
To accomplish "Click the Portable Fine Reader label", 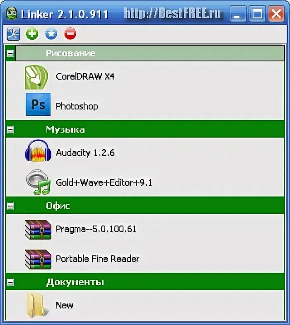I will click(x=98, y=259).
